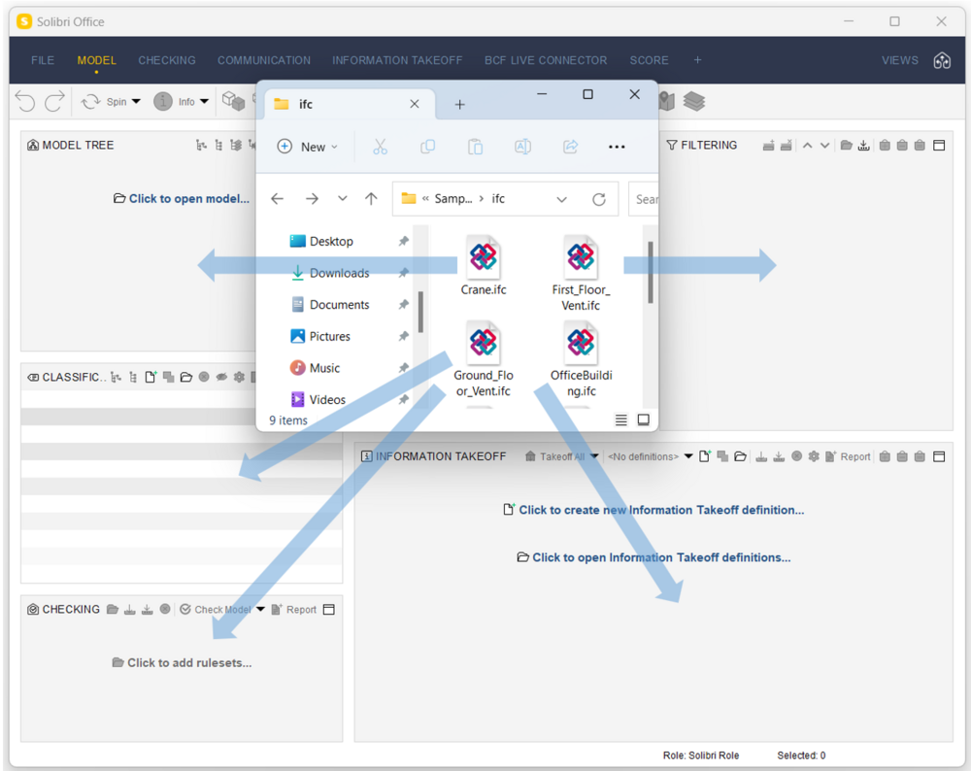
Task: Click the minus basket icon in Filtering panel
Action: [902, 145]
